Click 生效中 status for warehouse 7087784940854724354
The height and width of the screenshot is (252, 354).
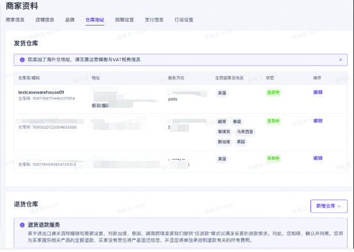pyautogui.click(x=273, y=159)
